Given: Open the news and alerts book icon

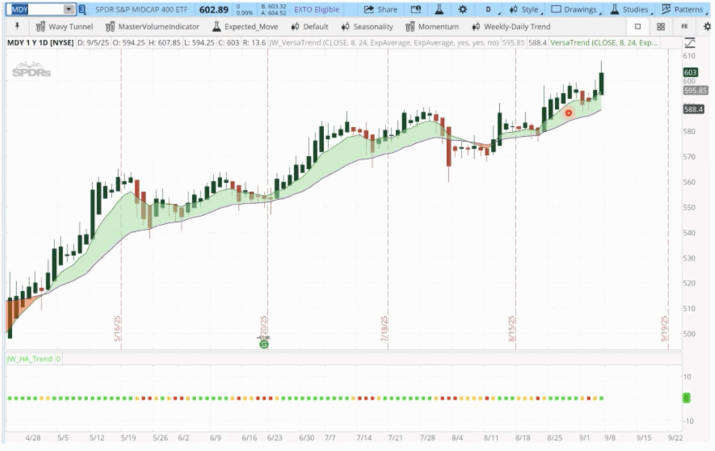Looking at the screenshot, I should click(415, 9).
